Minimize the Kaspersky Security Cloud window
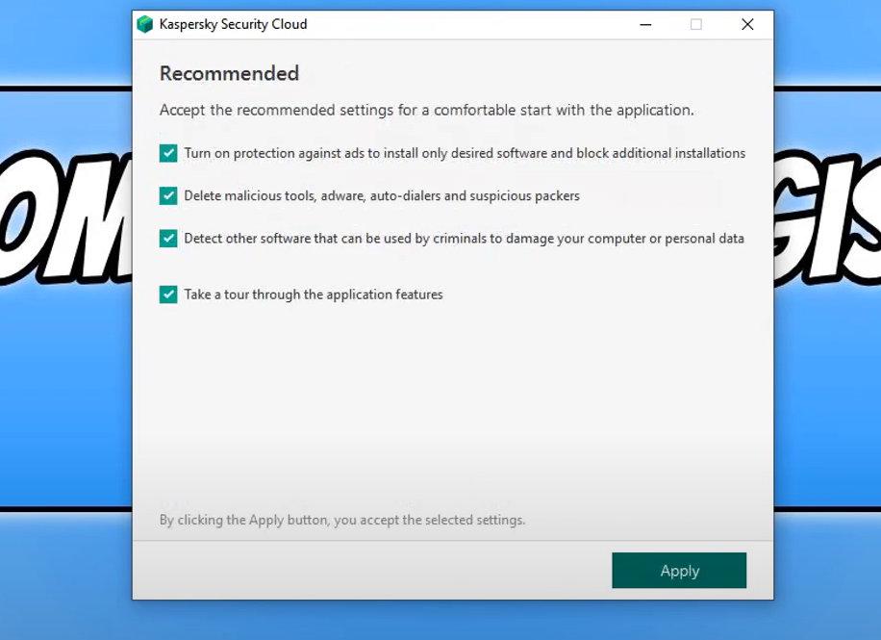Viewport: 881px width, 640px height. coord(645,24)
